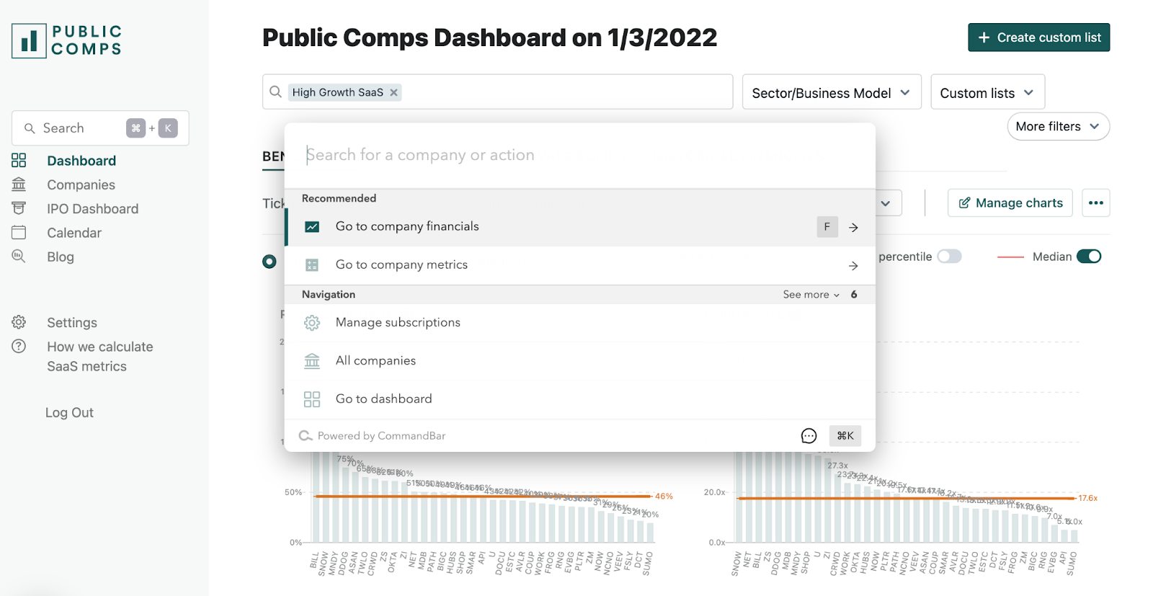The width and height of the screenshot is (1153, 596).
Task: Focus the sidebar Search field
Action: coord(100,128)
